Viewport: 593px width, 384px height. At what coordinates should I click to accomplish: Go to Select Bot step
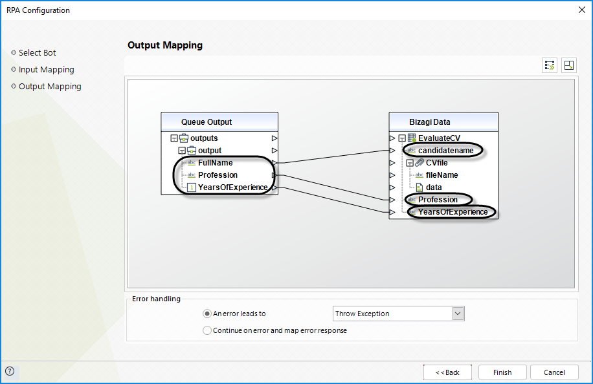coord(37,52)
